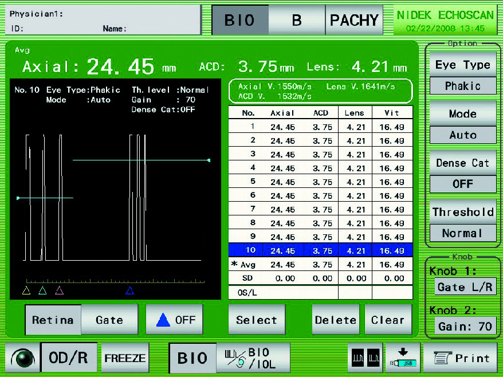The image size is (503, 377).
Task: Select measurement row No. 5
Action: coord(320,182)
